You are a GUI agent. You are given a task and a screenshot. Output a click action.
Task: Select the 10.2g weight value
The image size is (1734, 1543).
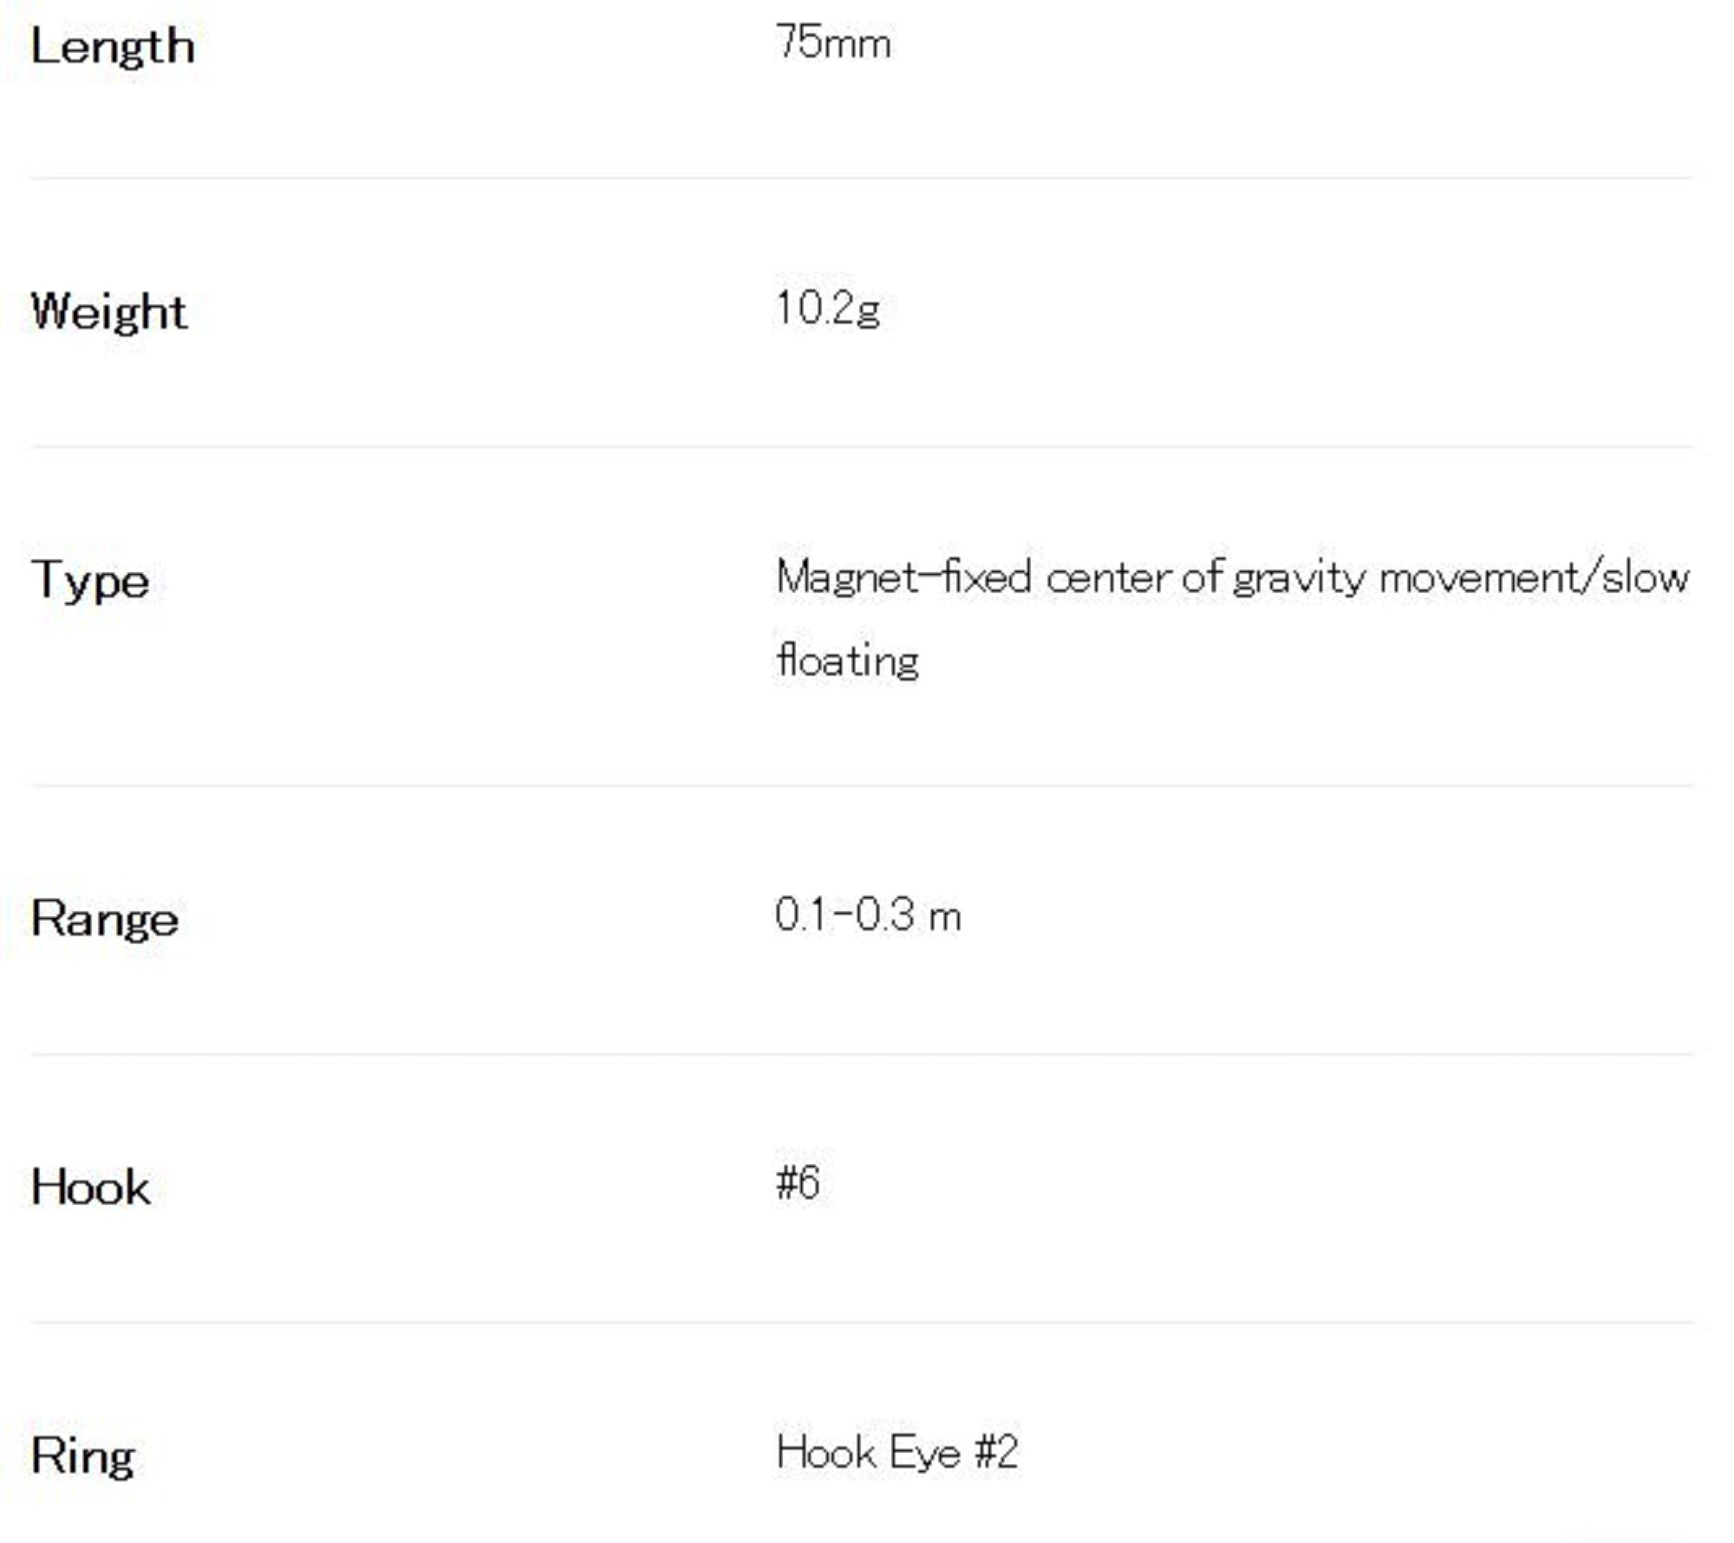click(x=828, y=309)
